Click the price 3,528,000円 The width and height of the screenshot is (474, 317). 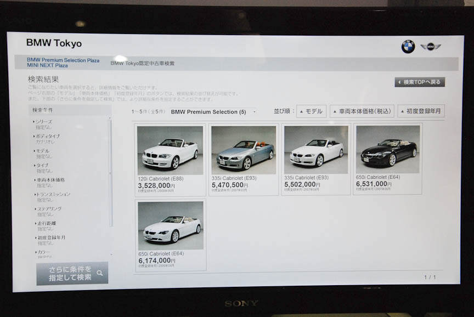pyautogui.click(x=156, y=185)
